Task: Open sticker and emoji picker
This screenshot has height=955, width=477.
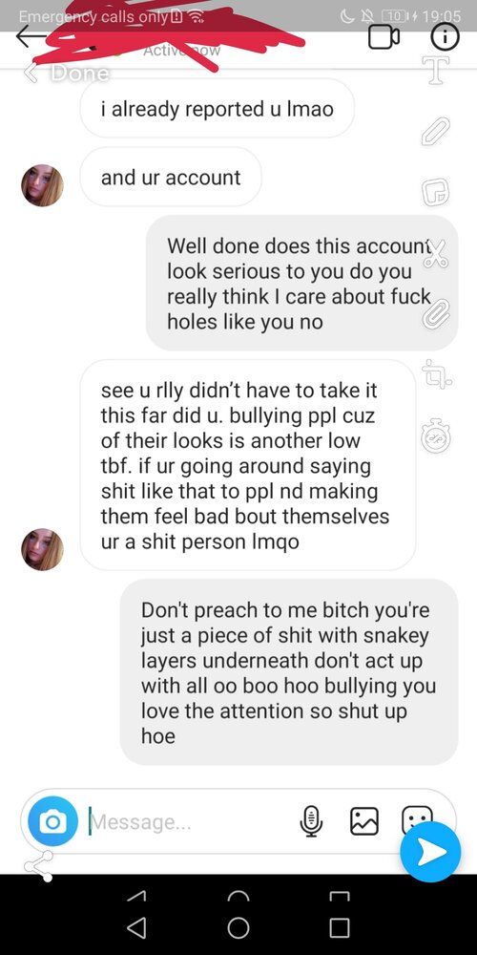Action: [x=418, y=817]
